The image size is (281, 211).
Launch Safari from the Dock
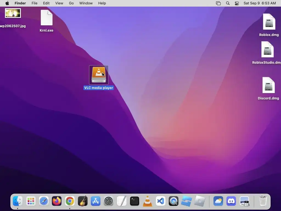click(x=44, y=201)
